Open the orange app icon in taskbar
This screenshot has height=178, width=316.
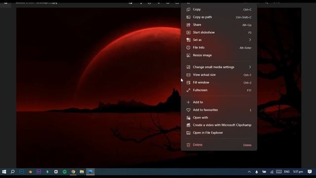30,172
